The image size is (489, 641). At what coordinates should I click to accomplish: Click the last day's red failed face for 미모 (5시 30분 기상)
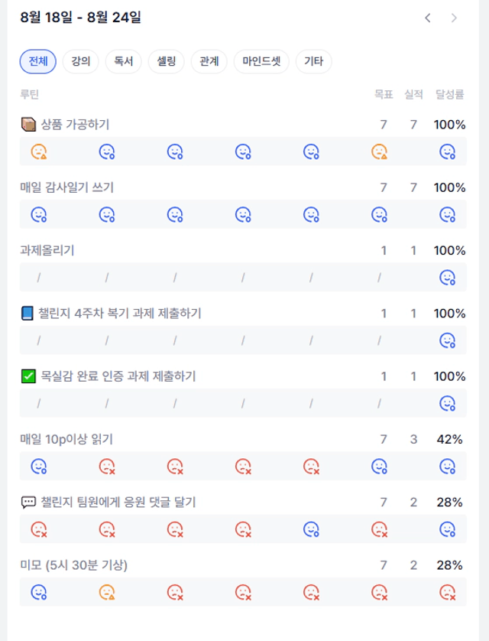(448, 592)
